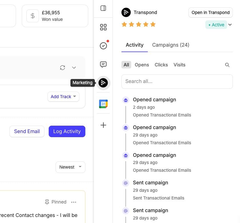This screenshot has width=240, height=223.
Task: Switch to the Campaigns (24) tab
Action: (x=171, y=45)
